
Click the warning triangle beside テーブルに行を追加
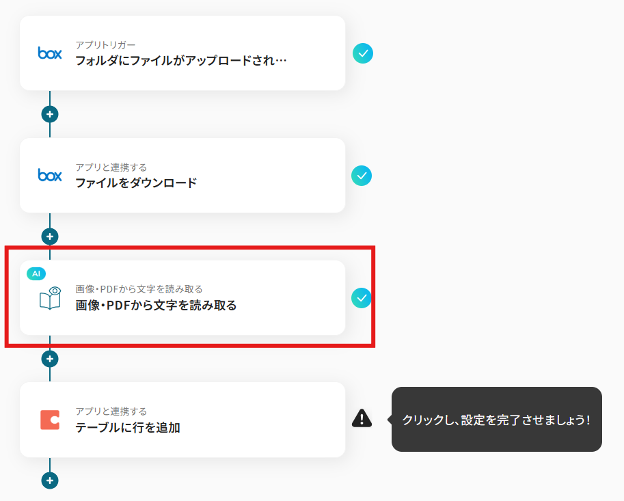tap(362, 418)
